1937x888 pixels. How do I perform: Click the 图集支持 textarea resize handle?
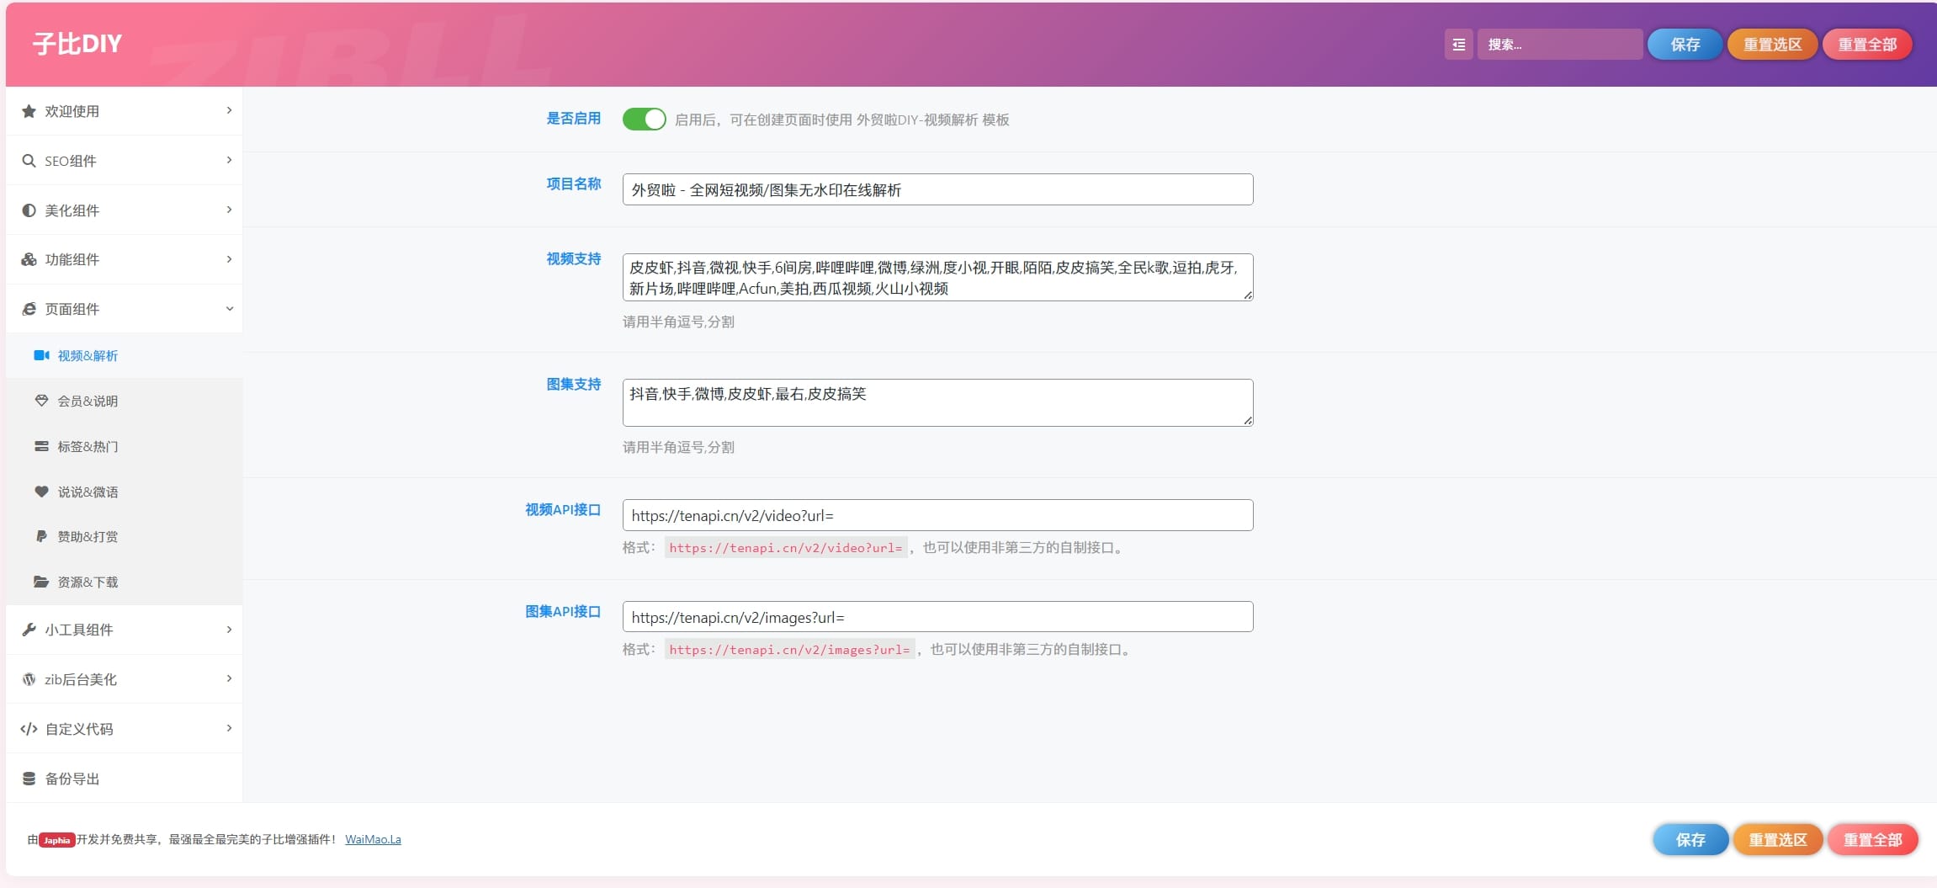(x=1247, y=420)
